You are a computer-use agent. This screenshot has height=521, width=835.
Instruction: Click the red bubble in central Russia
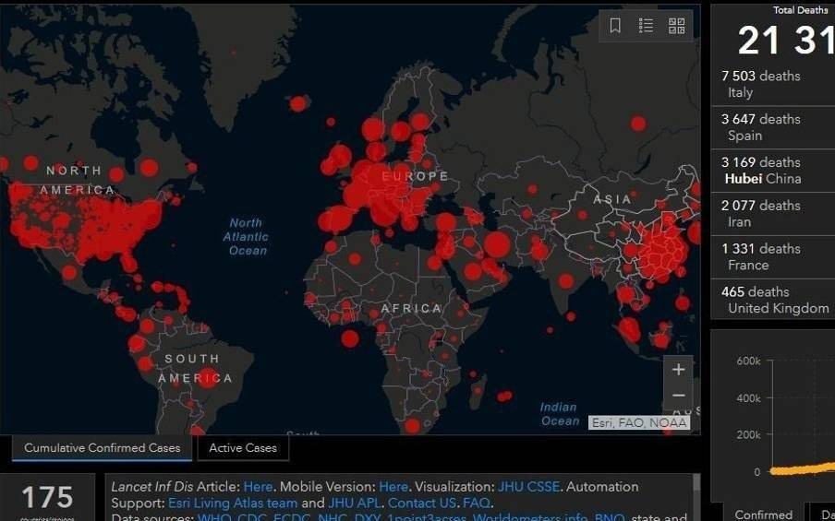pyautogui.click(x=638, y=124)
